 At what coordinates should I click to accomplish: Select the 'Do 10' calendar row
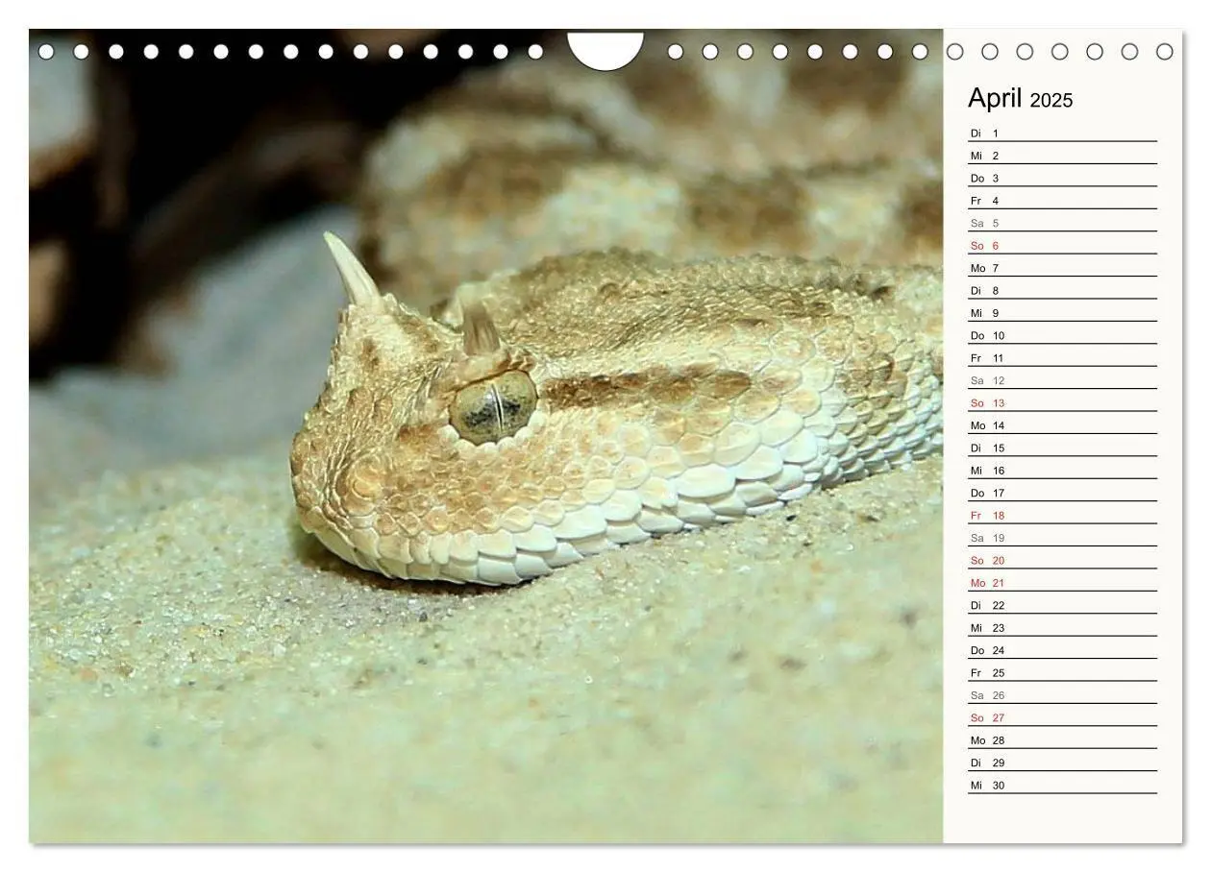[x=1062, y=335]
